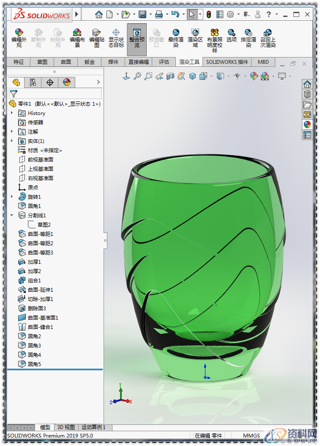Switch to SOLIDWORKS 插件 tab
Screen dimensions: 320x446
click(227, 62)
